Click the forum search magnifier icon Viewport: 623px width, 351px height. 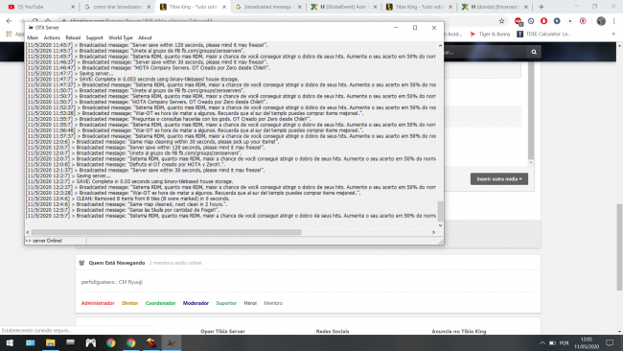tap(534, 52)
